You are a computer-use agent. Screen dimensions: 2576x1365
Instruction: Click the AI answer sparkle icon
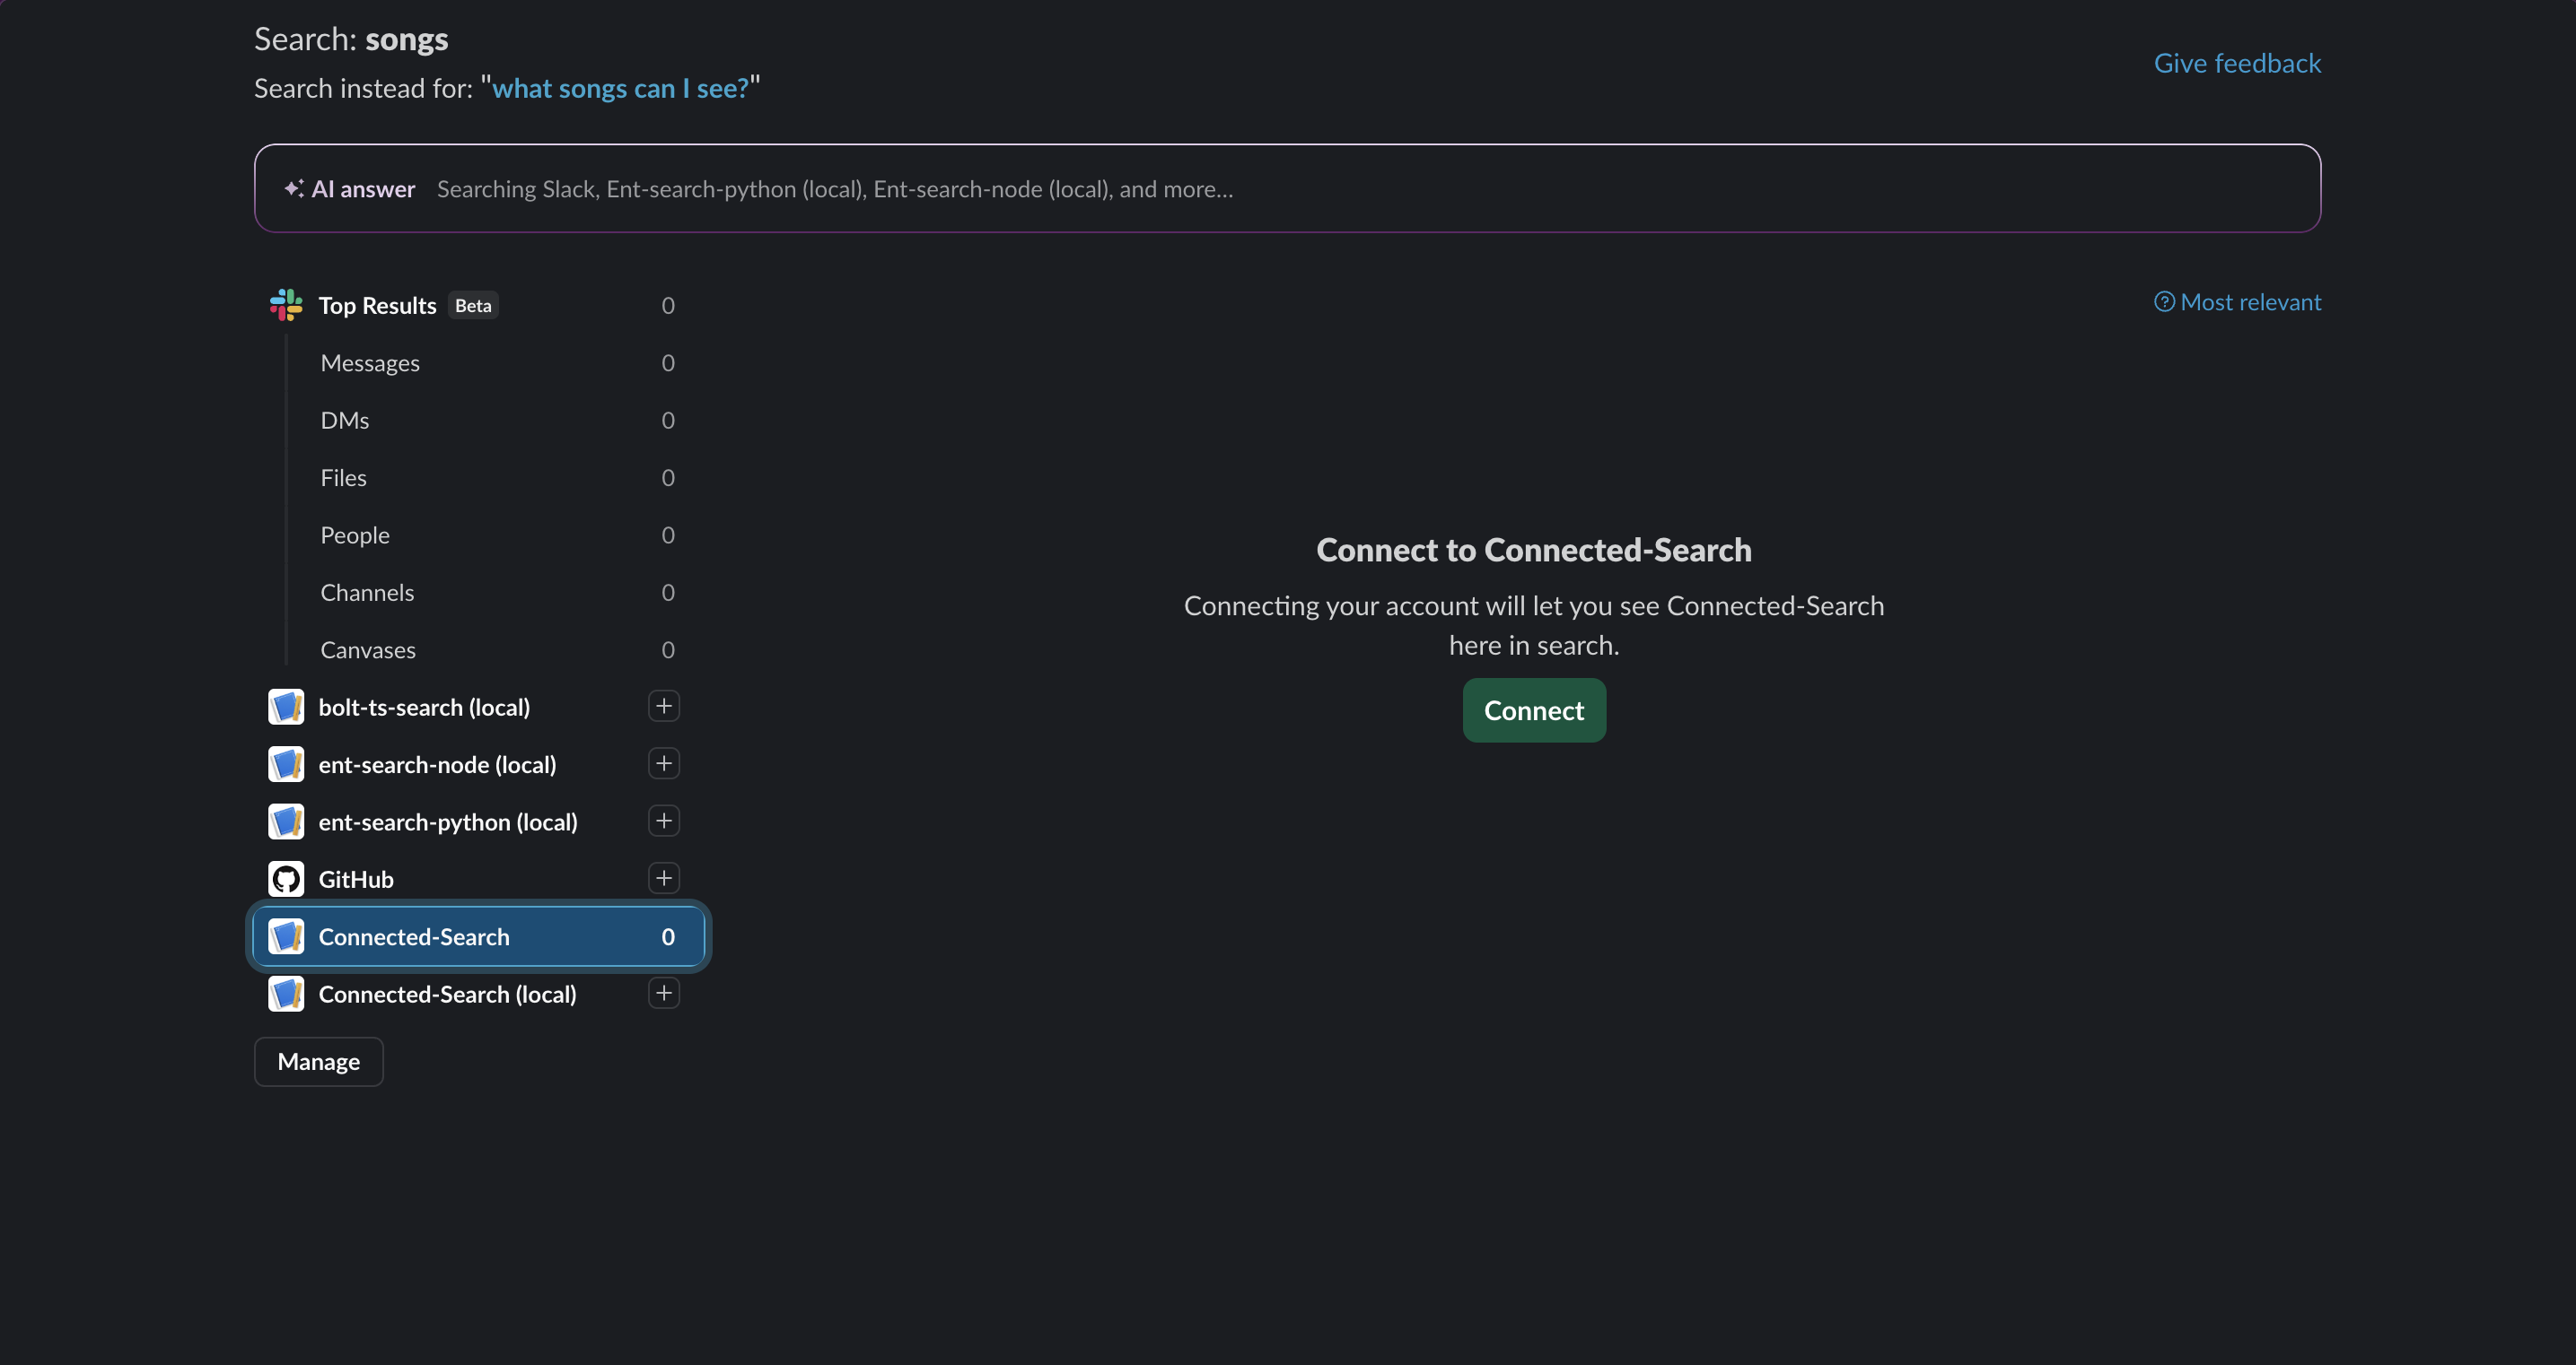click(294, 189)
